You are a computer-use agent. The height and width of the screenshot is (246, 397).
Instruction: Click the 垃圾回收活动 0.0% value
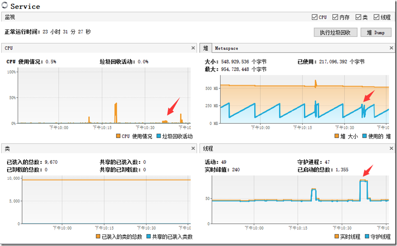point(143,62)
